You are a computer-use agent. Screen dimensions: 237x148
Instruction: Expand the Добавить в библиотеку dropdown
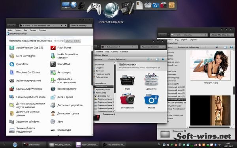(x=189, y=47)
